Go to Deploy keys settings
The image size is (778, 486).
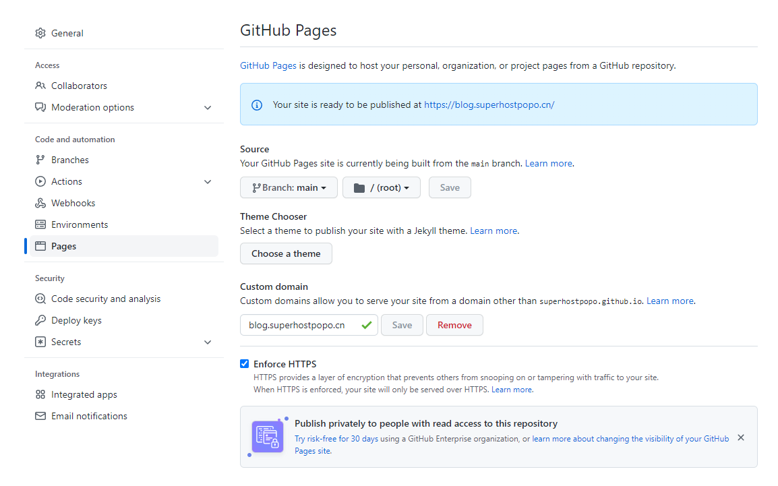[x=124, y=320]
